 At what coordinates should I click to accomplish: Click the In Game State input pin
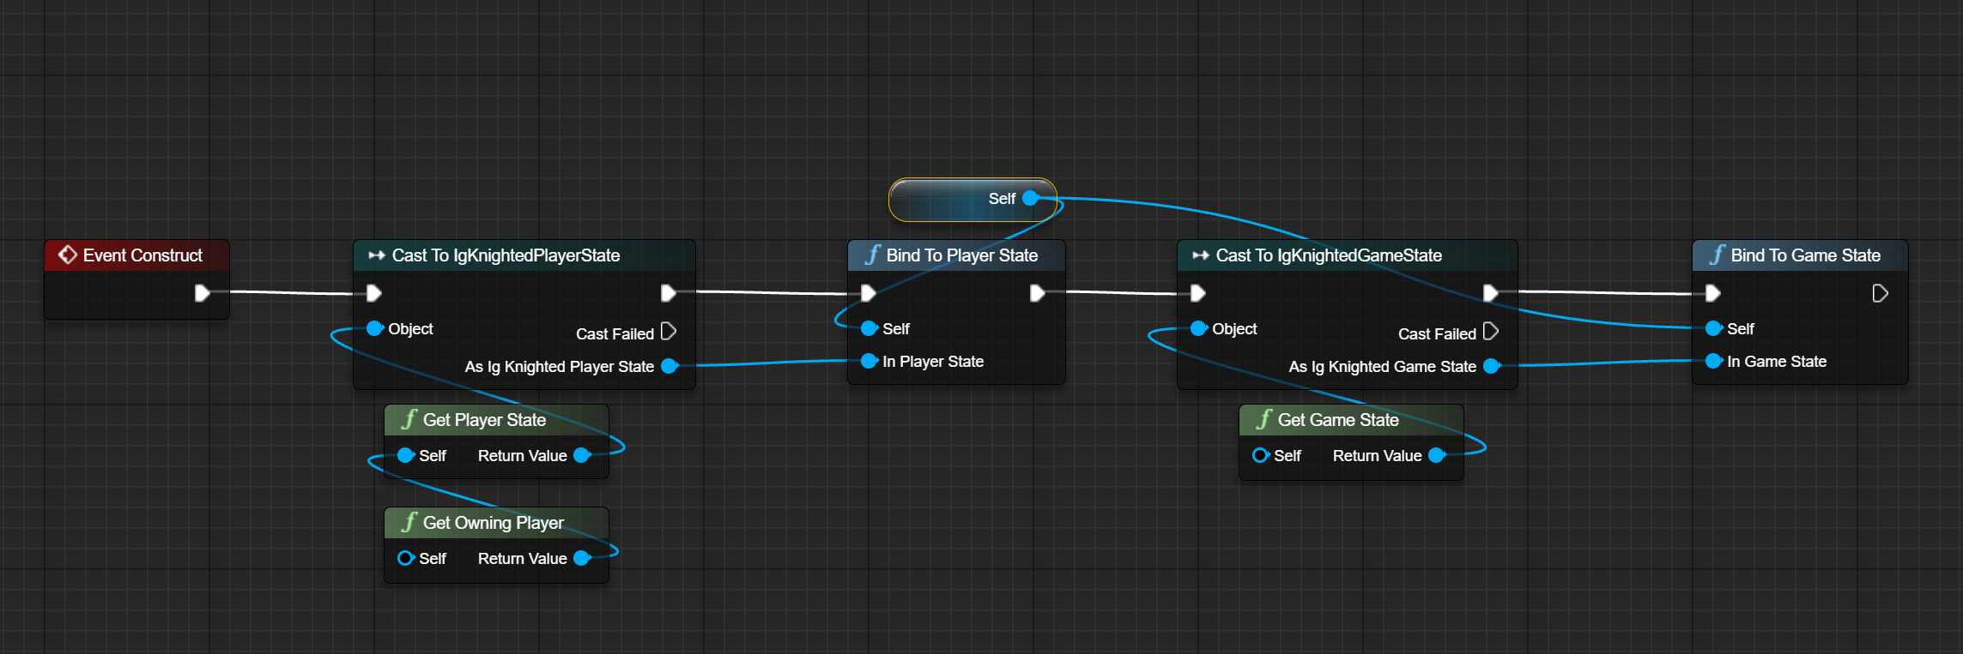tap(1714, 361)
